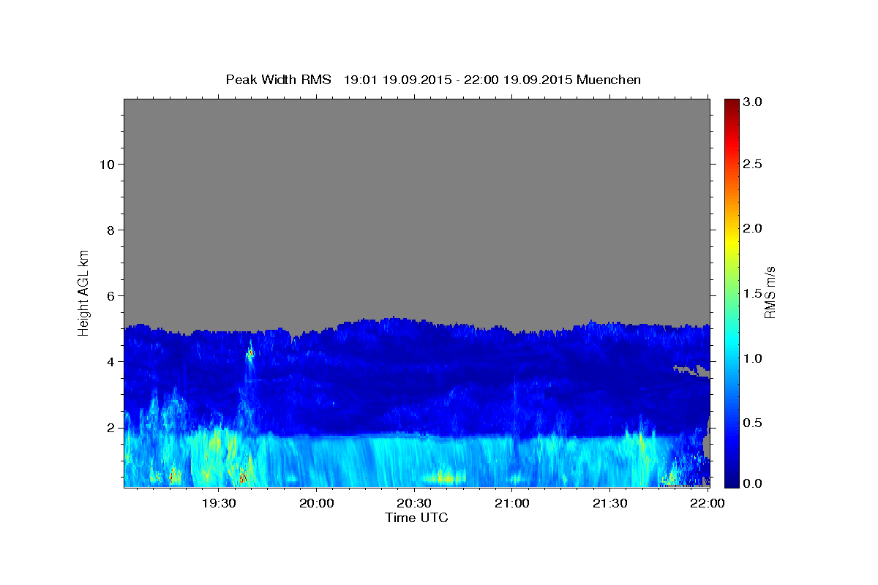The width and height of the screenshot is (878, 585).
Task: Click the colorbar value "0.5"
Action: (x=752, y=423)
